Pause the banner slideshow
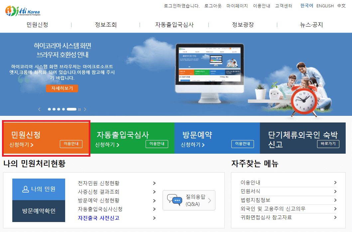The height and width of the screenshot is (232, 352). coord(79,109)
